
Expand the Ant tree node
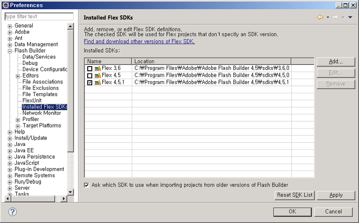pos(10,39)
